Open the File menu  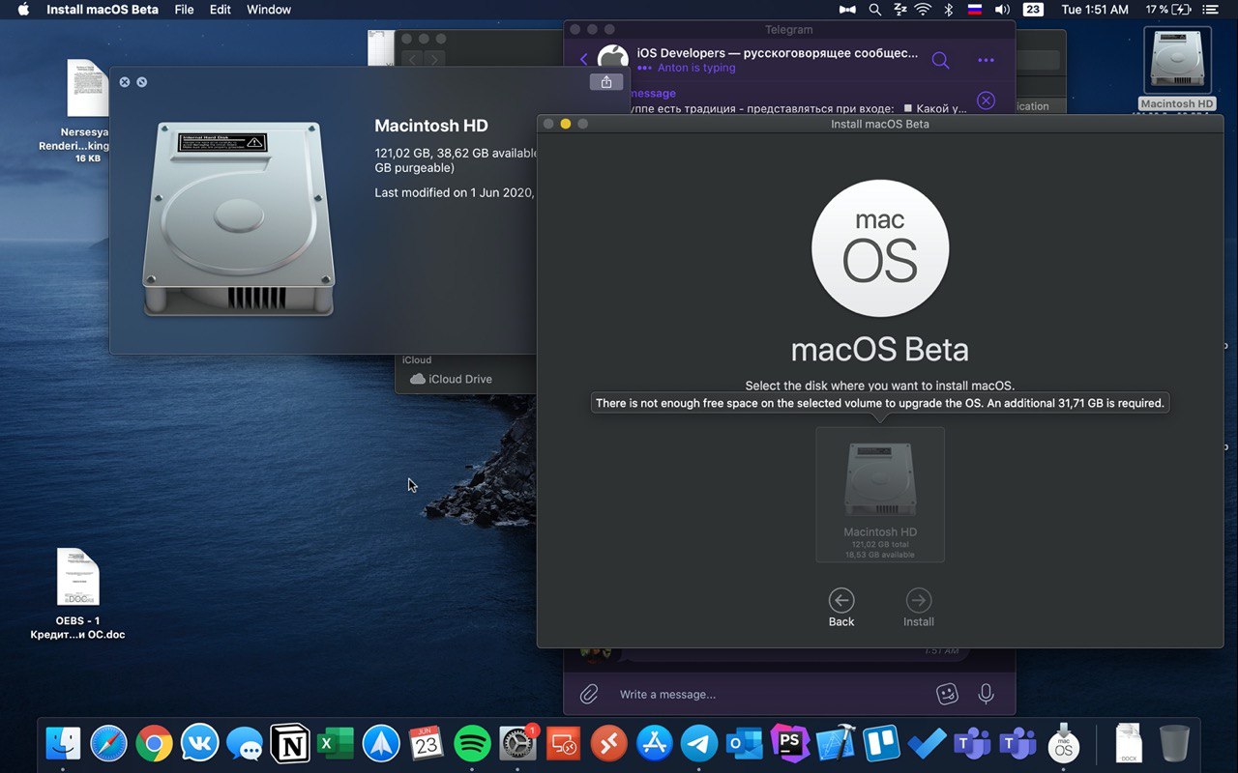(184, 9)
